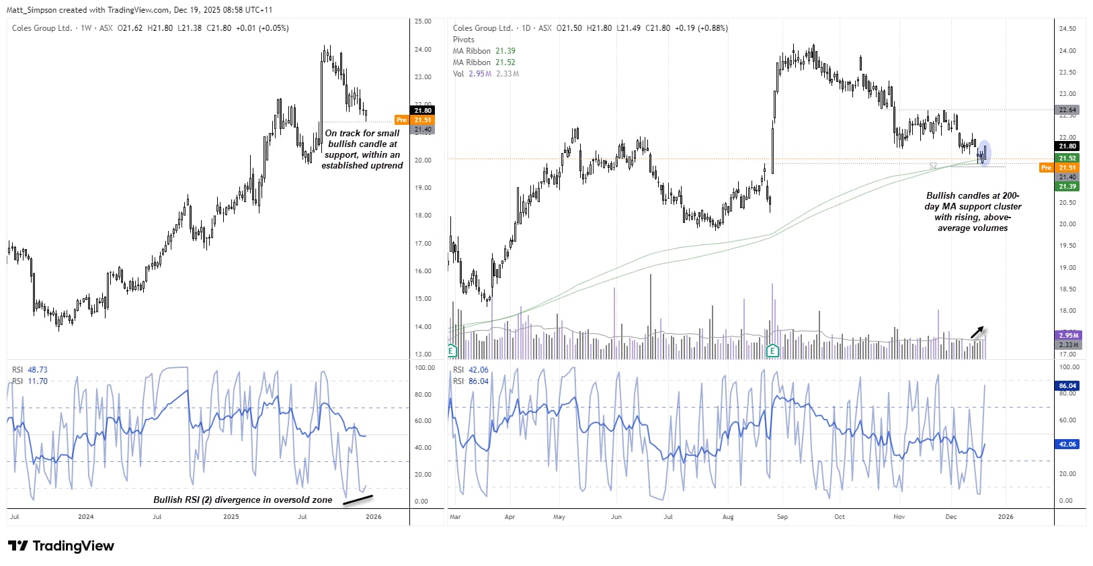Image resolution: width=1093 pixels, height=566 pixels.
Task: Click the 2024 label on weekly time axis
Action: click(x=86, y=516)
